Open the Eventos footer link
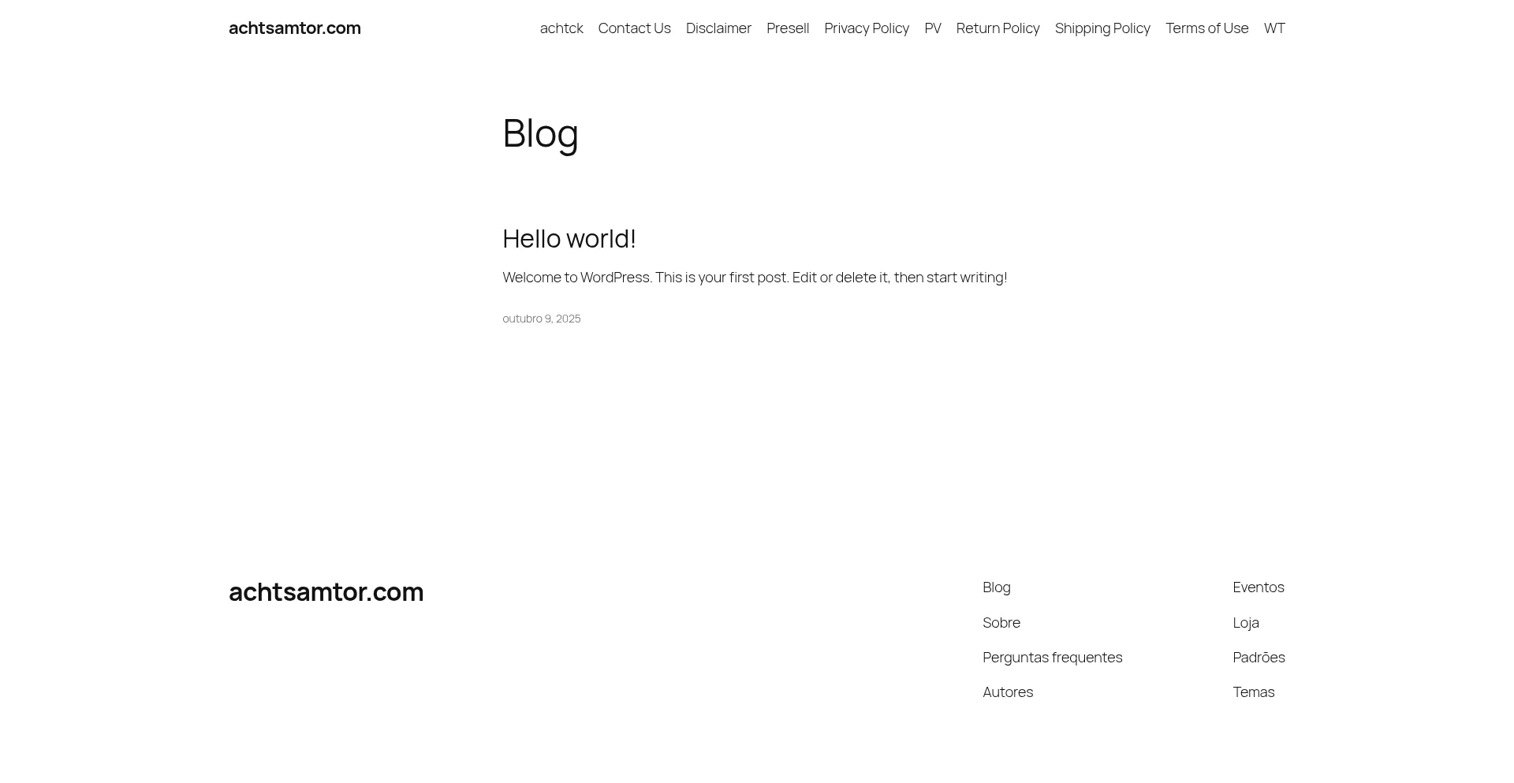 click(x=1259, y=587)
